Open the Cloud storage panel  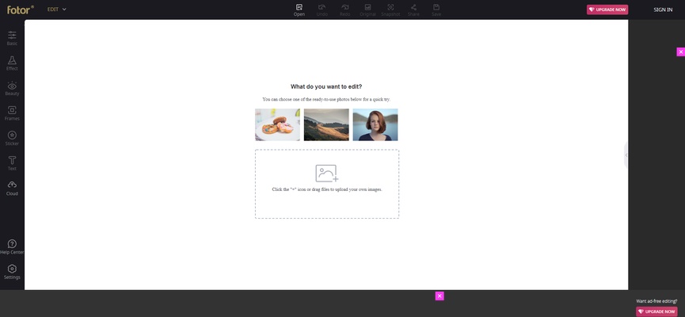[12, 188]
